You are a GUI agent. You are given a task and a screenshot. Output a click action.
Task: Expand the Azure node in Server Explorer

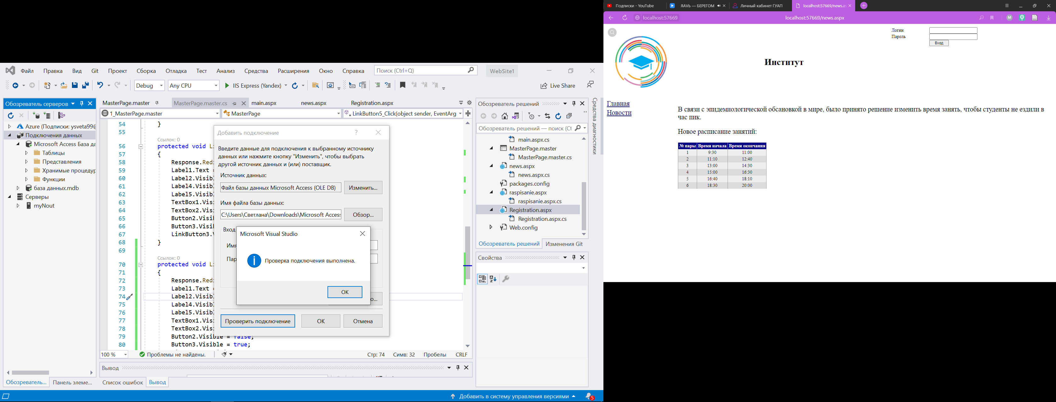9,127
